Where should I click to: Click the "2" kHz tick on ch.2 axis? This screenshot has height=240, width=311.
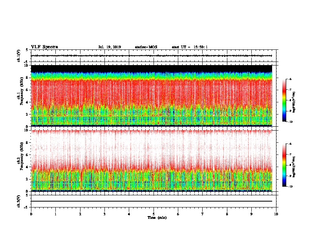tap(27, 179)
